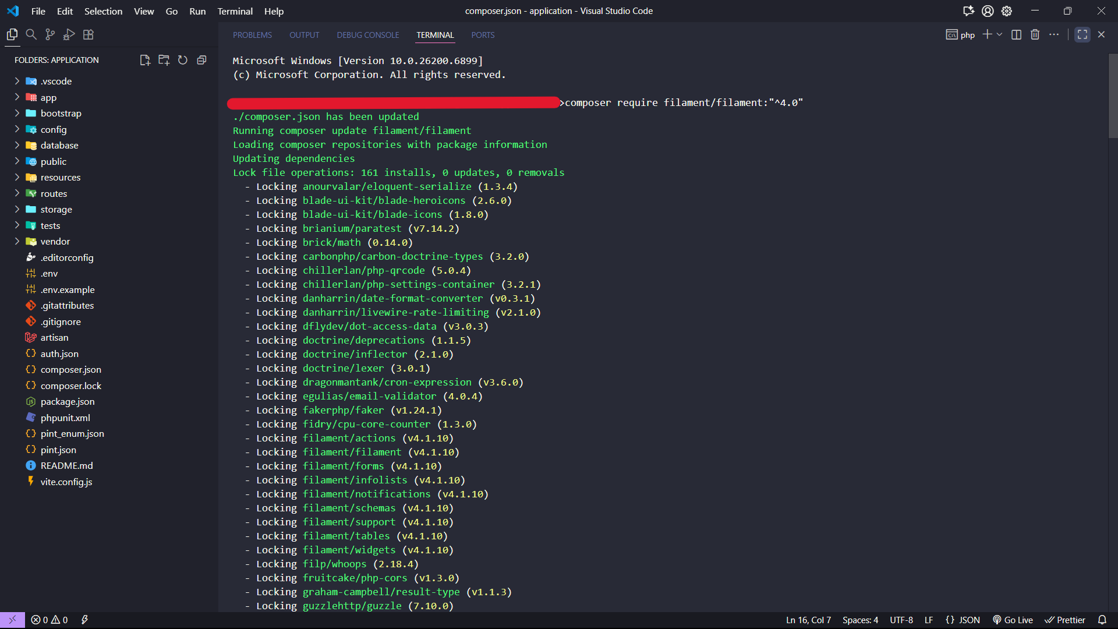Open the Run and Debug view
1118x629 pixels.
coord(69,34)
